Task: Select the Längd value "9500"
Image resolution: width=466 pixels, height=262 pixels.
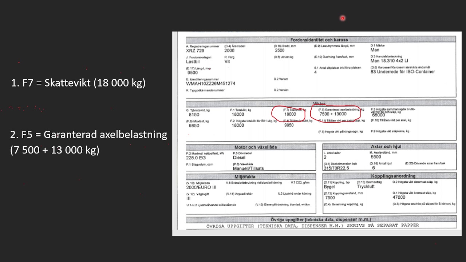Action: (193, 73)
